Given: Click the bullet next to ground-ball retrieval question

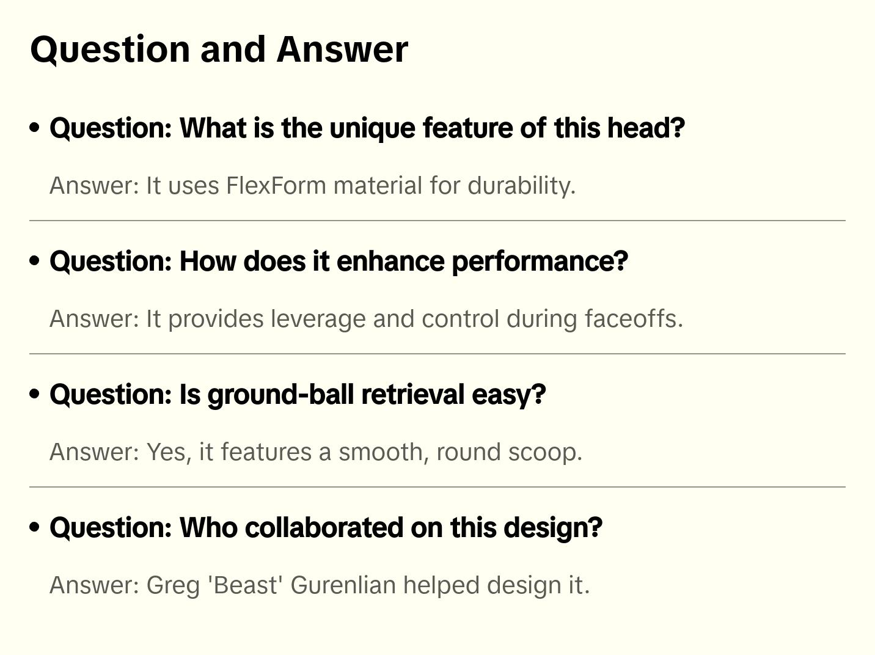Looking at the screenshot, I should click(x=35, y=394).
